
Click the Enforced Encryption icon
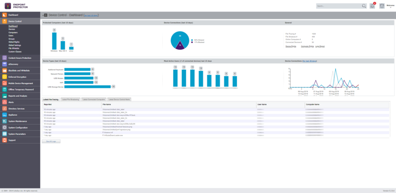[x=4, y=77]
